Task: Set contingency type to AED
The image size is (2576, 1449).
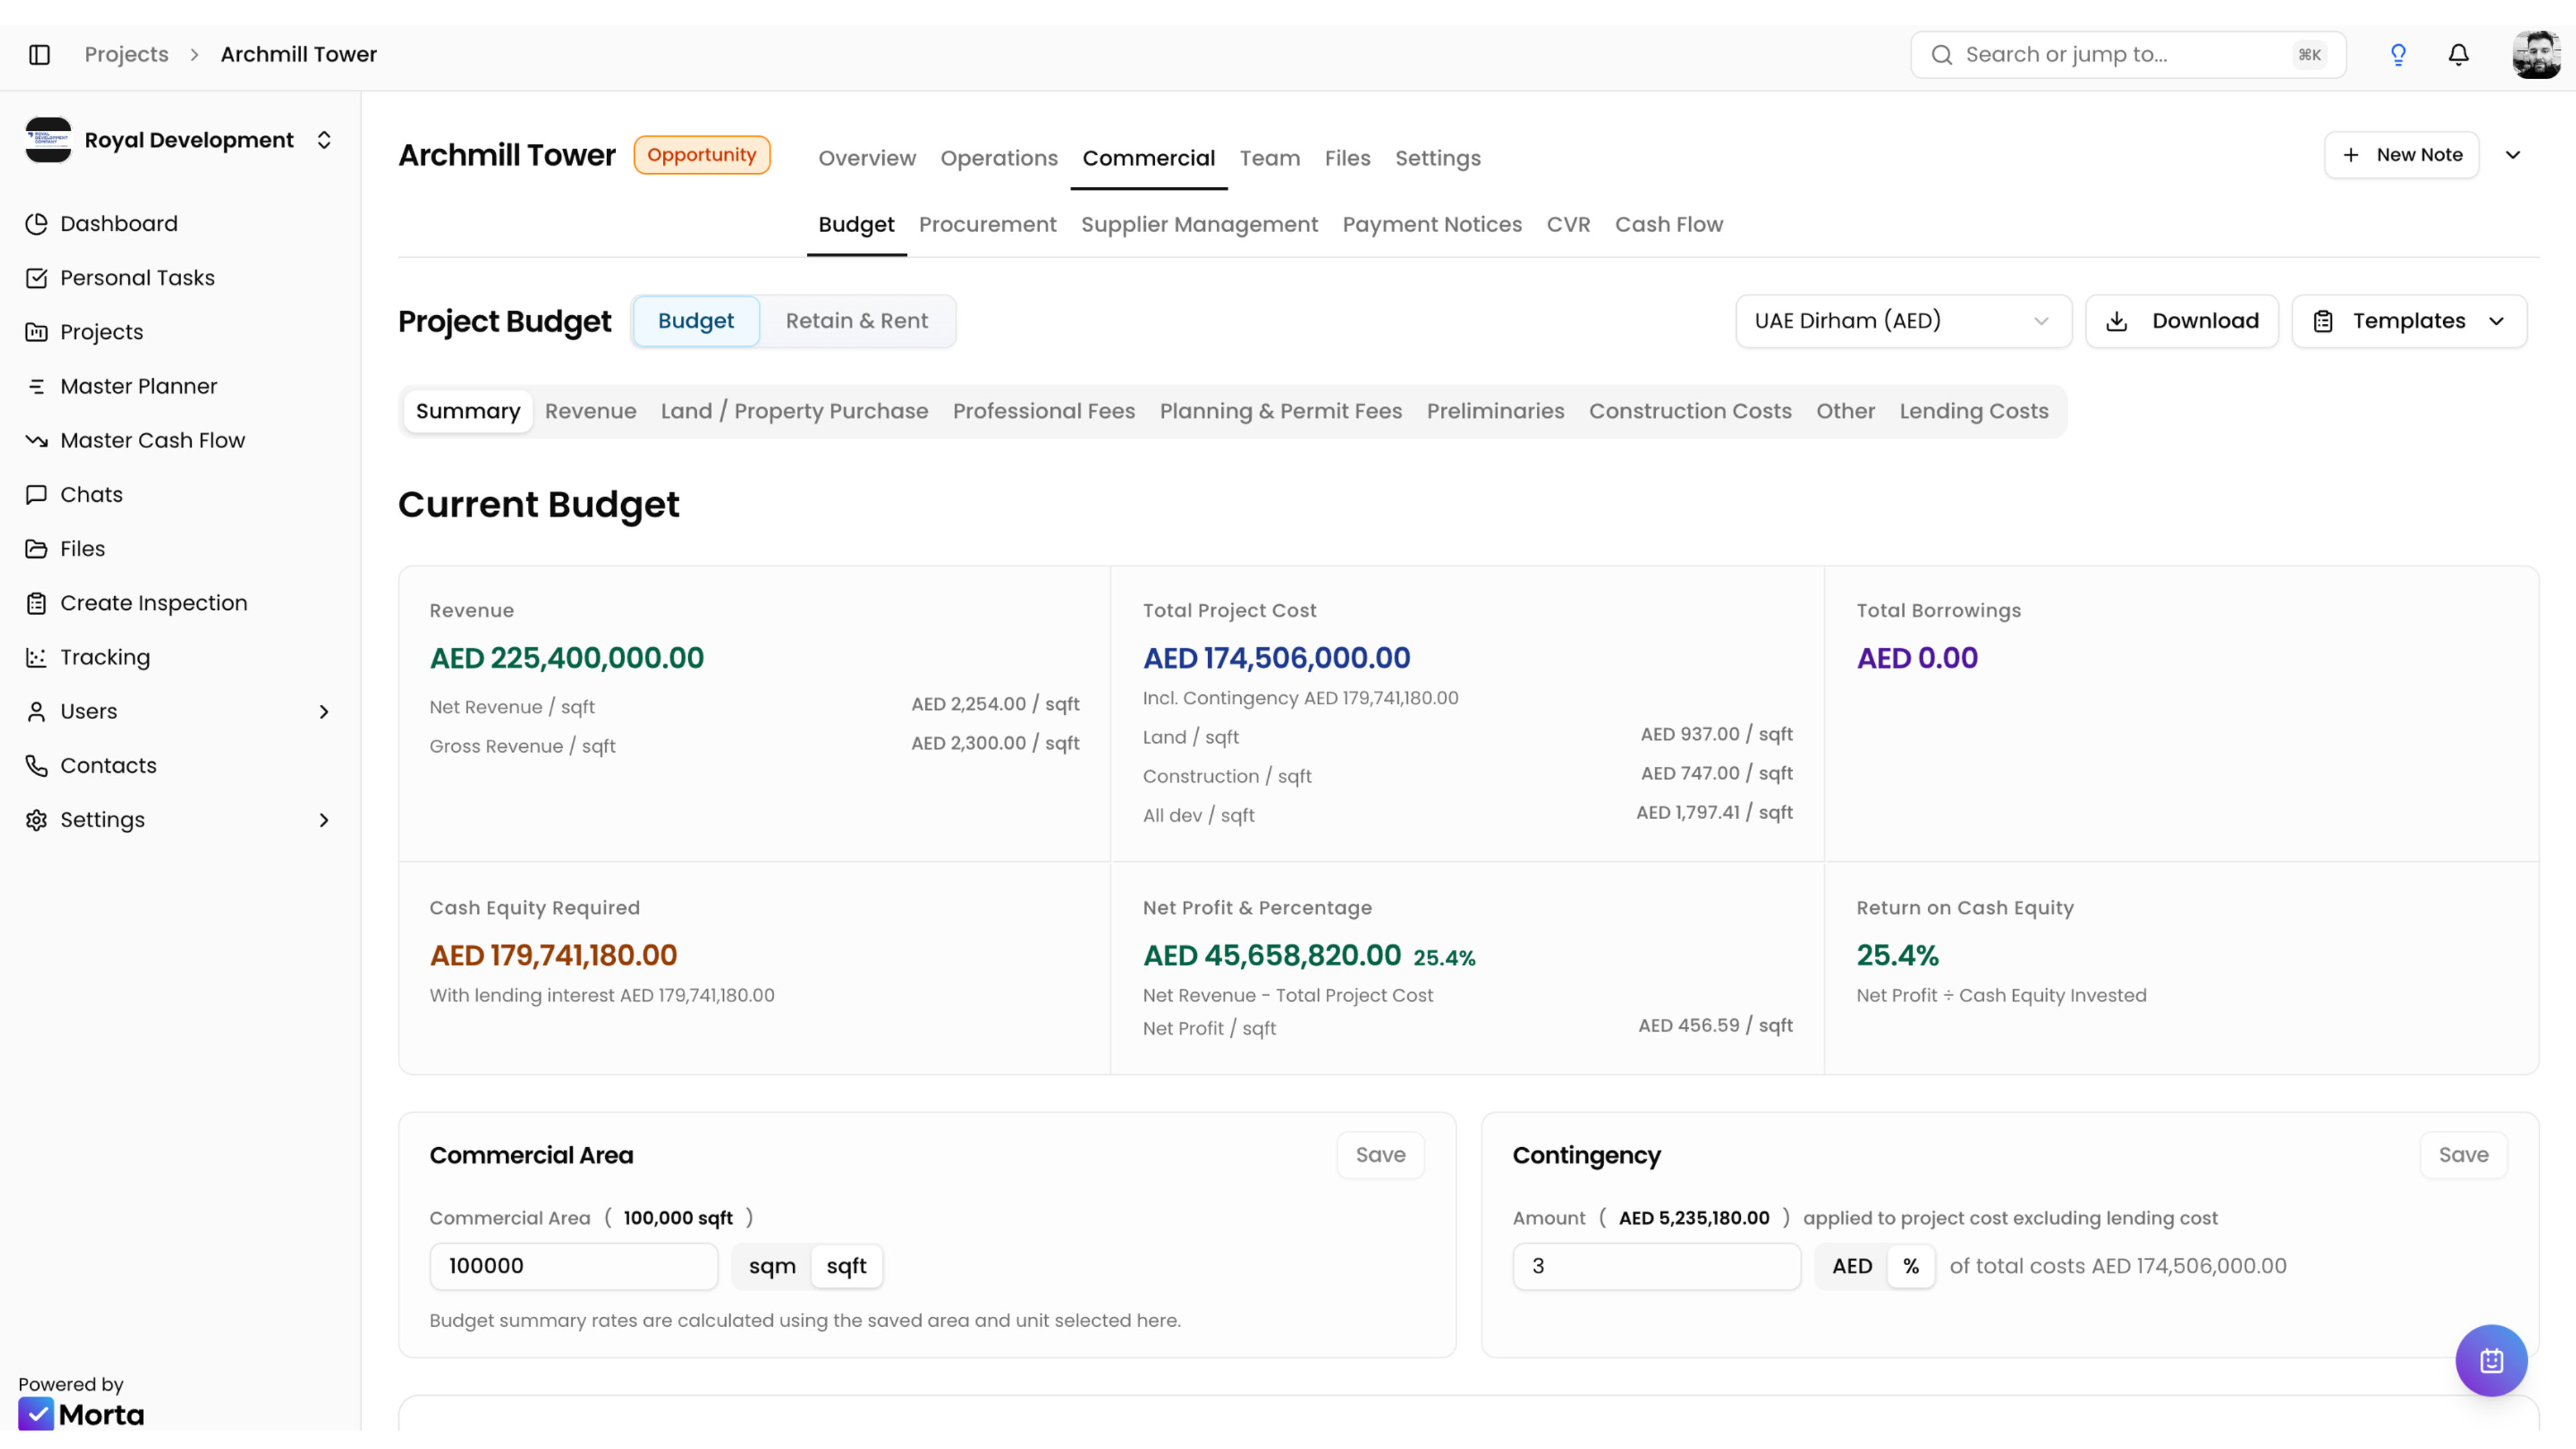Action: pos(1852,1266)
